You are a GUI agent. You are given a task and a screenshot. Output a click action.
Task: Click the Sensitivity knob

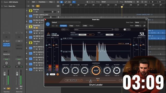click(66, 71)
